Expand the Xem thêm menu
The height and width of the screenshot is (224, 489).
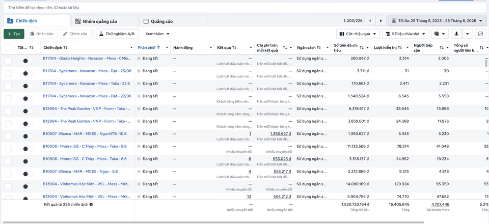(x=157, y=34)
